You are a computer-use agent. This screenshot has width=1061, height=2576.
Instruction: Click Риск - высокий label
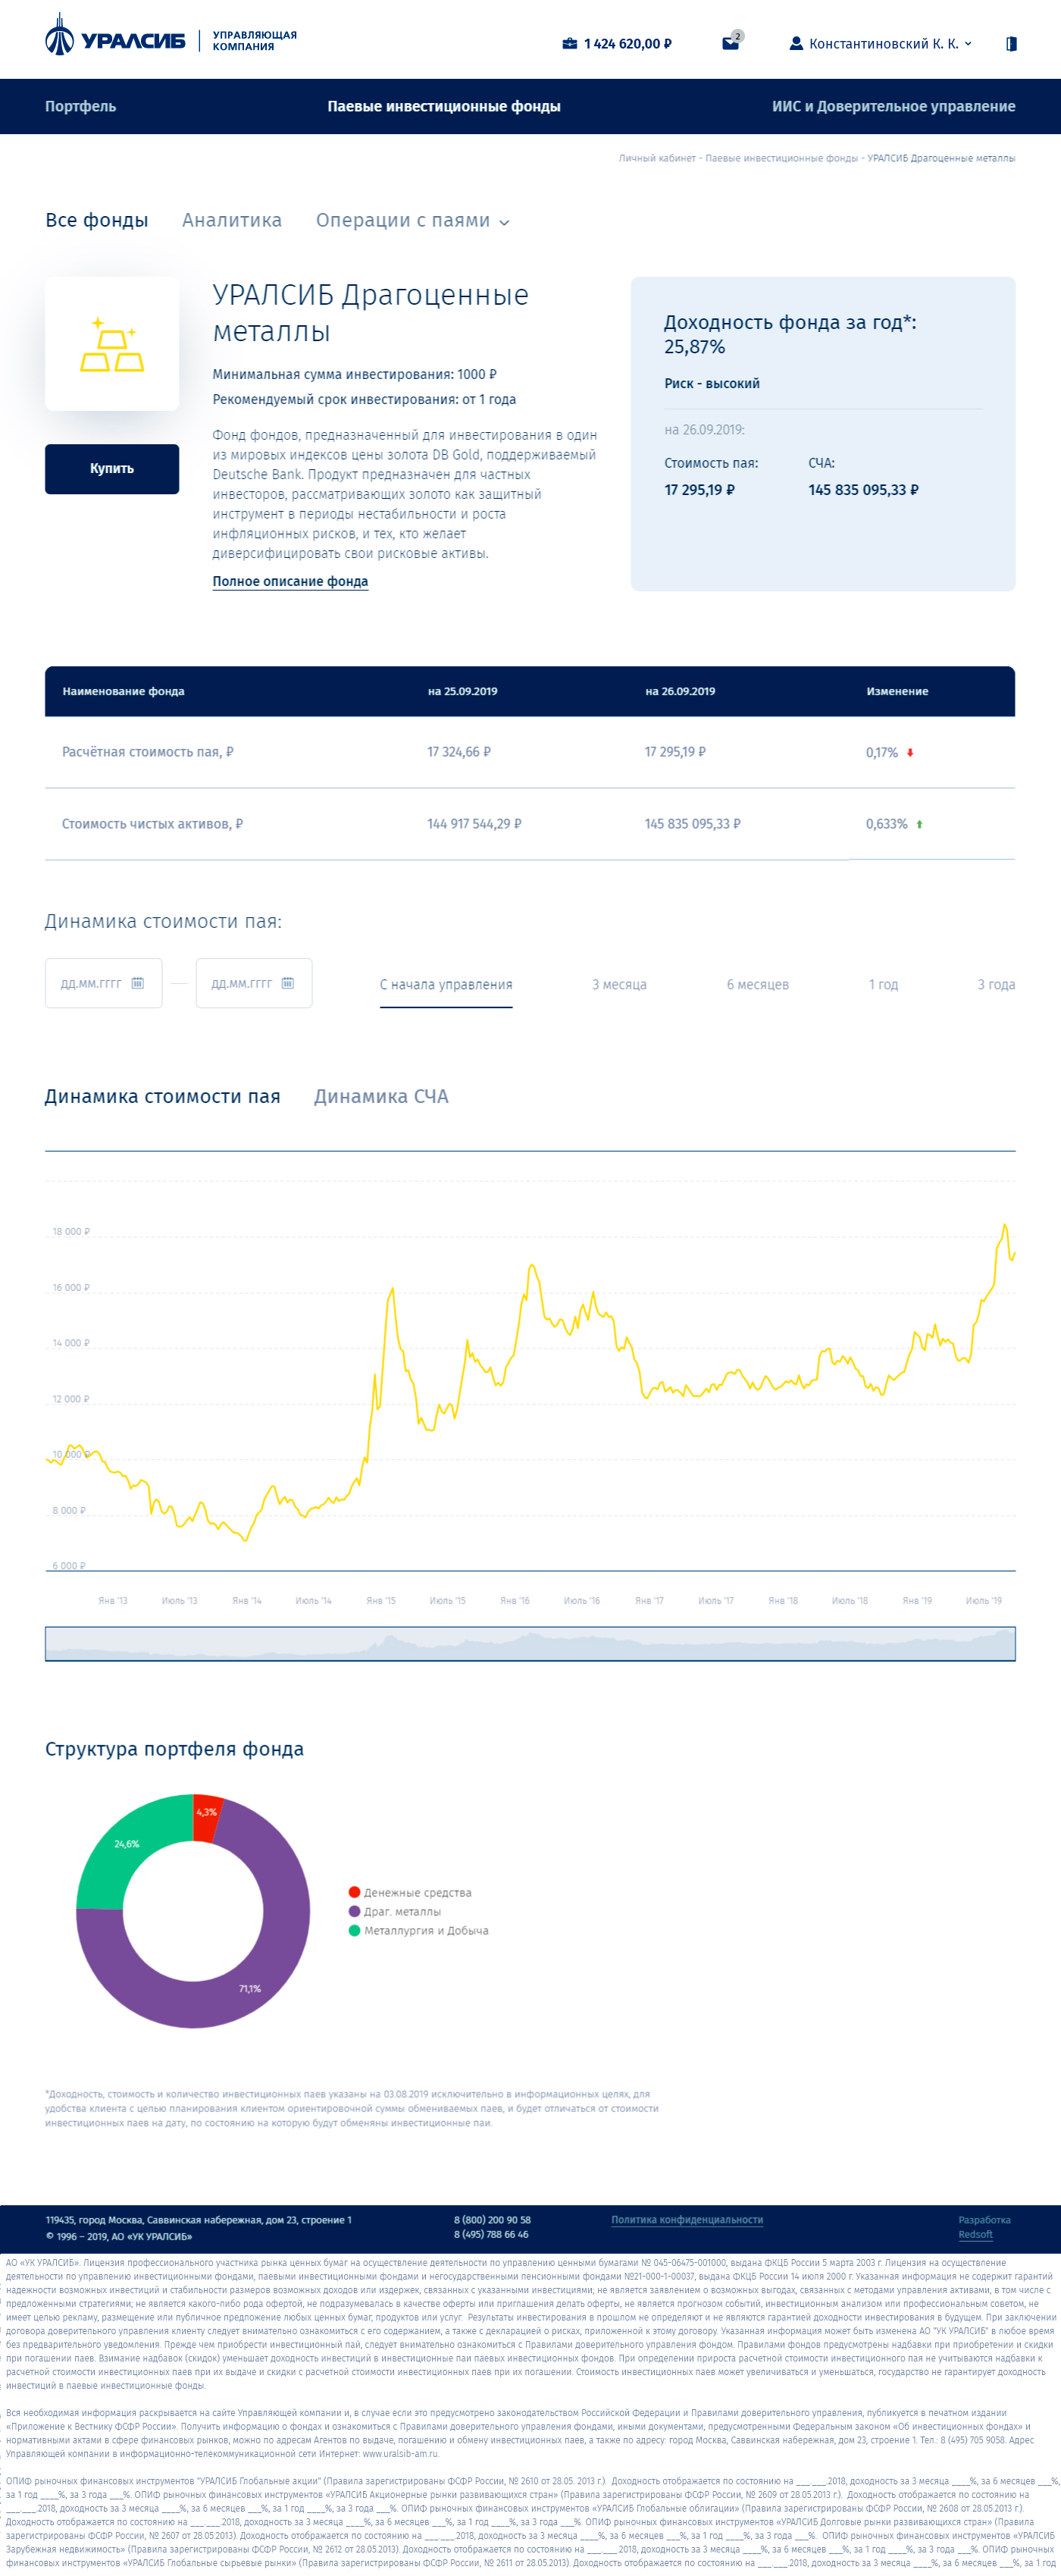(x=712, y=383)
